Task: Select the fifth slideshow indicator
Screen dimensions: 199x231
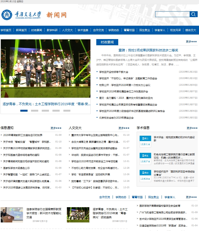Action: tap(67, 111)
